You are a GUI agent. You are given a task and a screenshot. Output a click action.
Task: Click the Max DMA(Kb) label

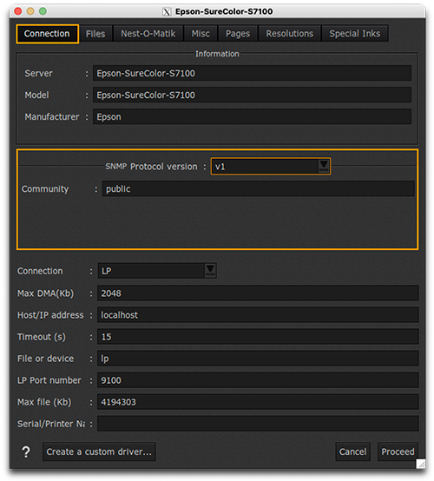(x=45, y=293)
